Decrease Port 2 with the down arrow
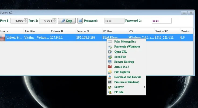 click(54, 22)
